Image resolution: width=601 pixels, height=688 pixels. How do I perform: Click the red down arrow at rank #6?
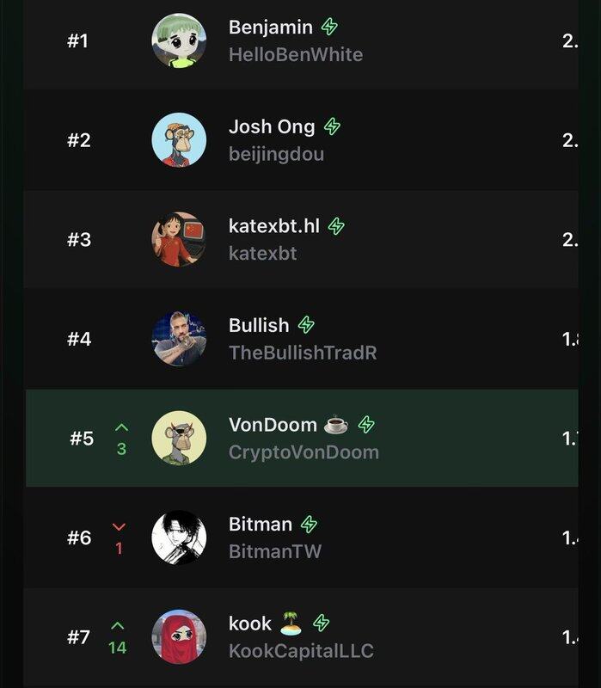coord(119,526)
